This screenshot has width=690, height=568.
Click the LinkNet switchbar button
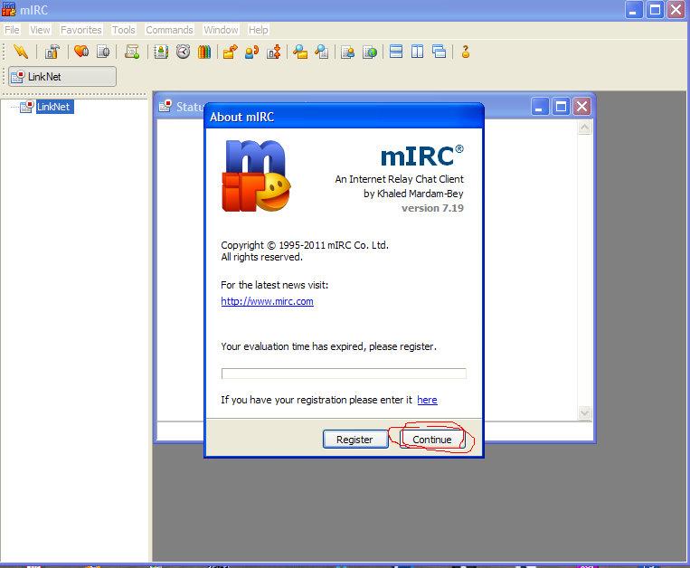tap(62, 77)
